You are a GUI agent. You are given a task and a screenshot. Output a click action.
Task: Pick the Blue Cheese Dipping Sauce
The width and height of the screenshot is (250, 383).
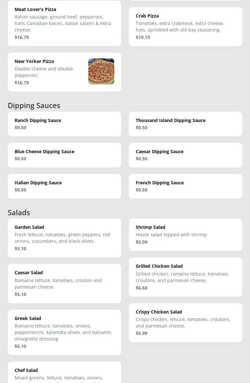point(64,155)
